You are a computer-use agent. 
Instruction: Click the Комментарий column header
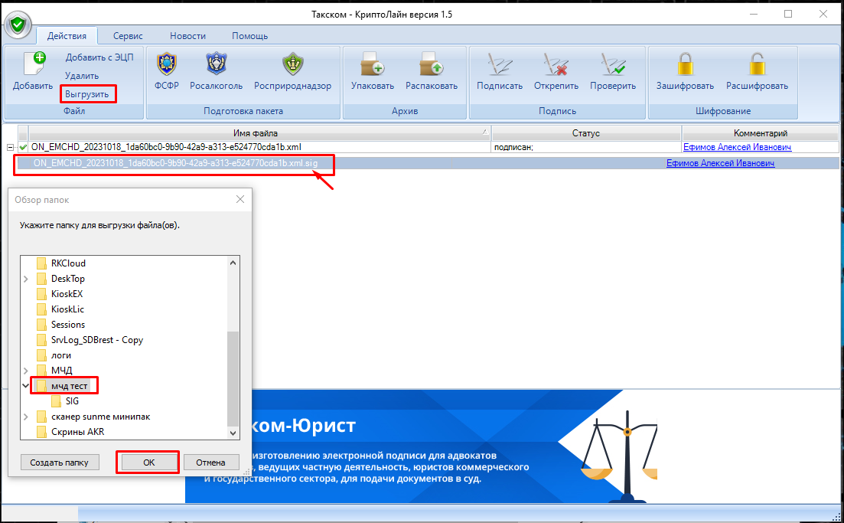click(761, 133)
